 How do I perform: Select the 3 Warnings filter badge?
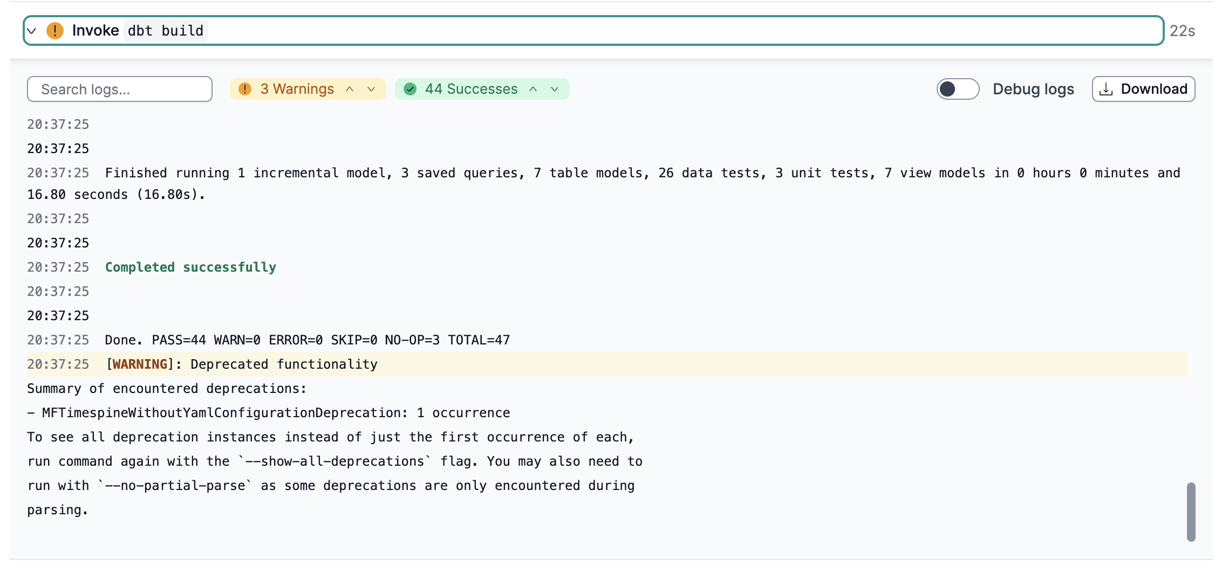tap(297, 89)
